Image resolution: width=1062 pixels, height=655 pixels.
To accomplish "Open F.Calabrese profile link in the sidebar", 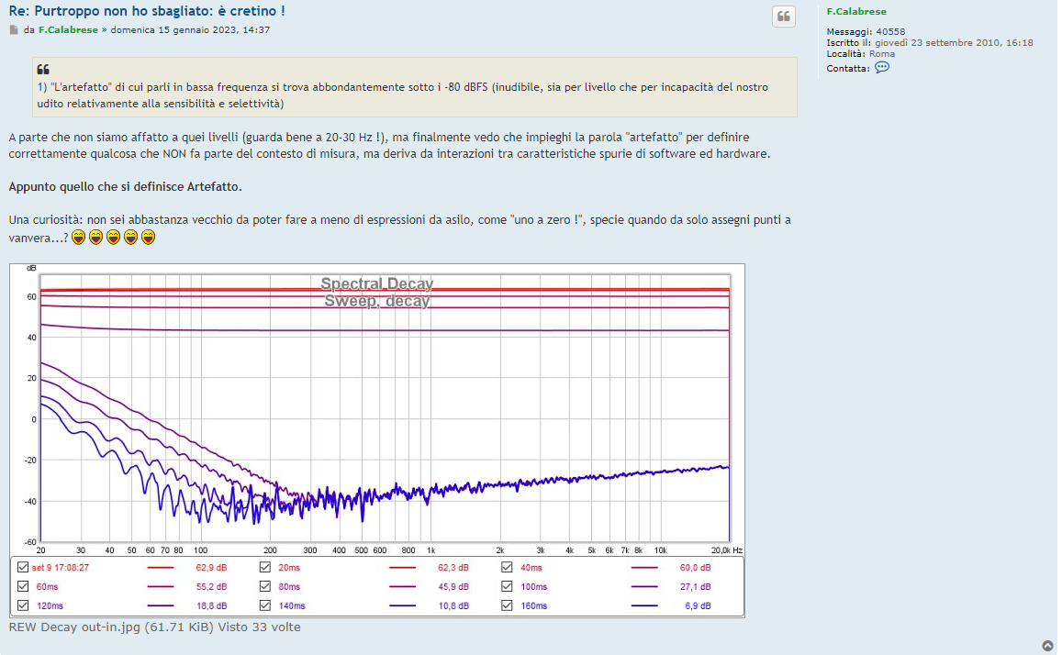I will click(x=856, y=12).
